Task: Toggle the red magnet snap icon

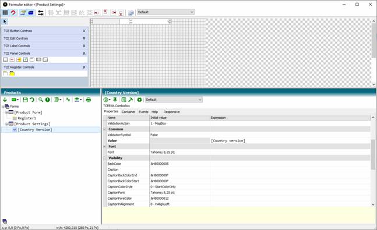Action: tap(13, 12)
